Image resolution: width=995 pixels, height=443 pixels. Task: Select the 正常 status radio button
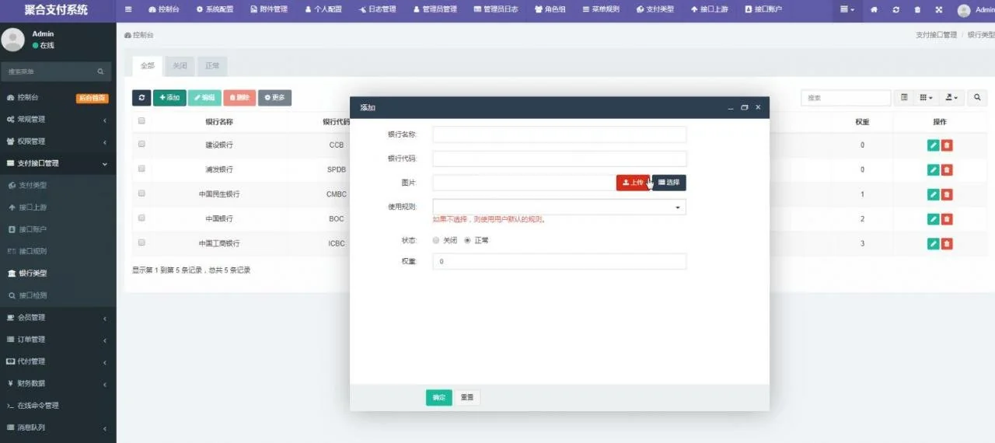pos(467,240)
